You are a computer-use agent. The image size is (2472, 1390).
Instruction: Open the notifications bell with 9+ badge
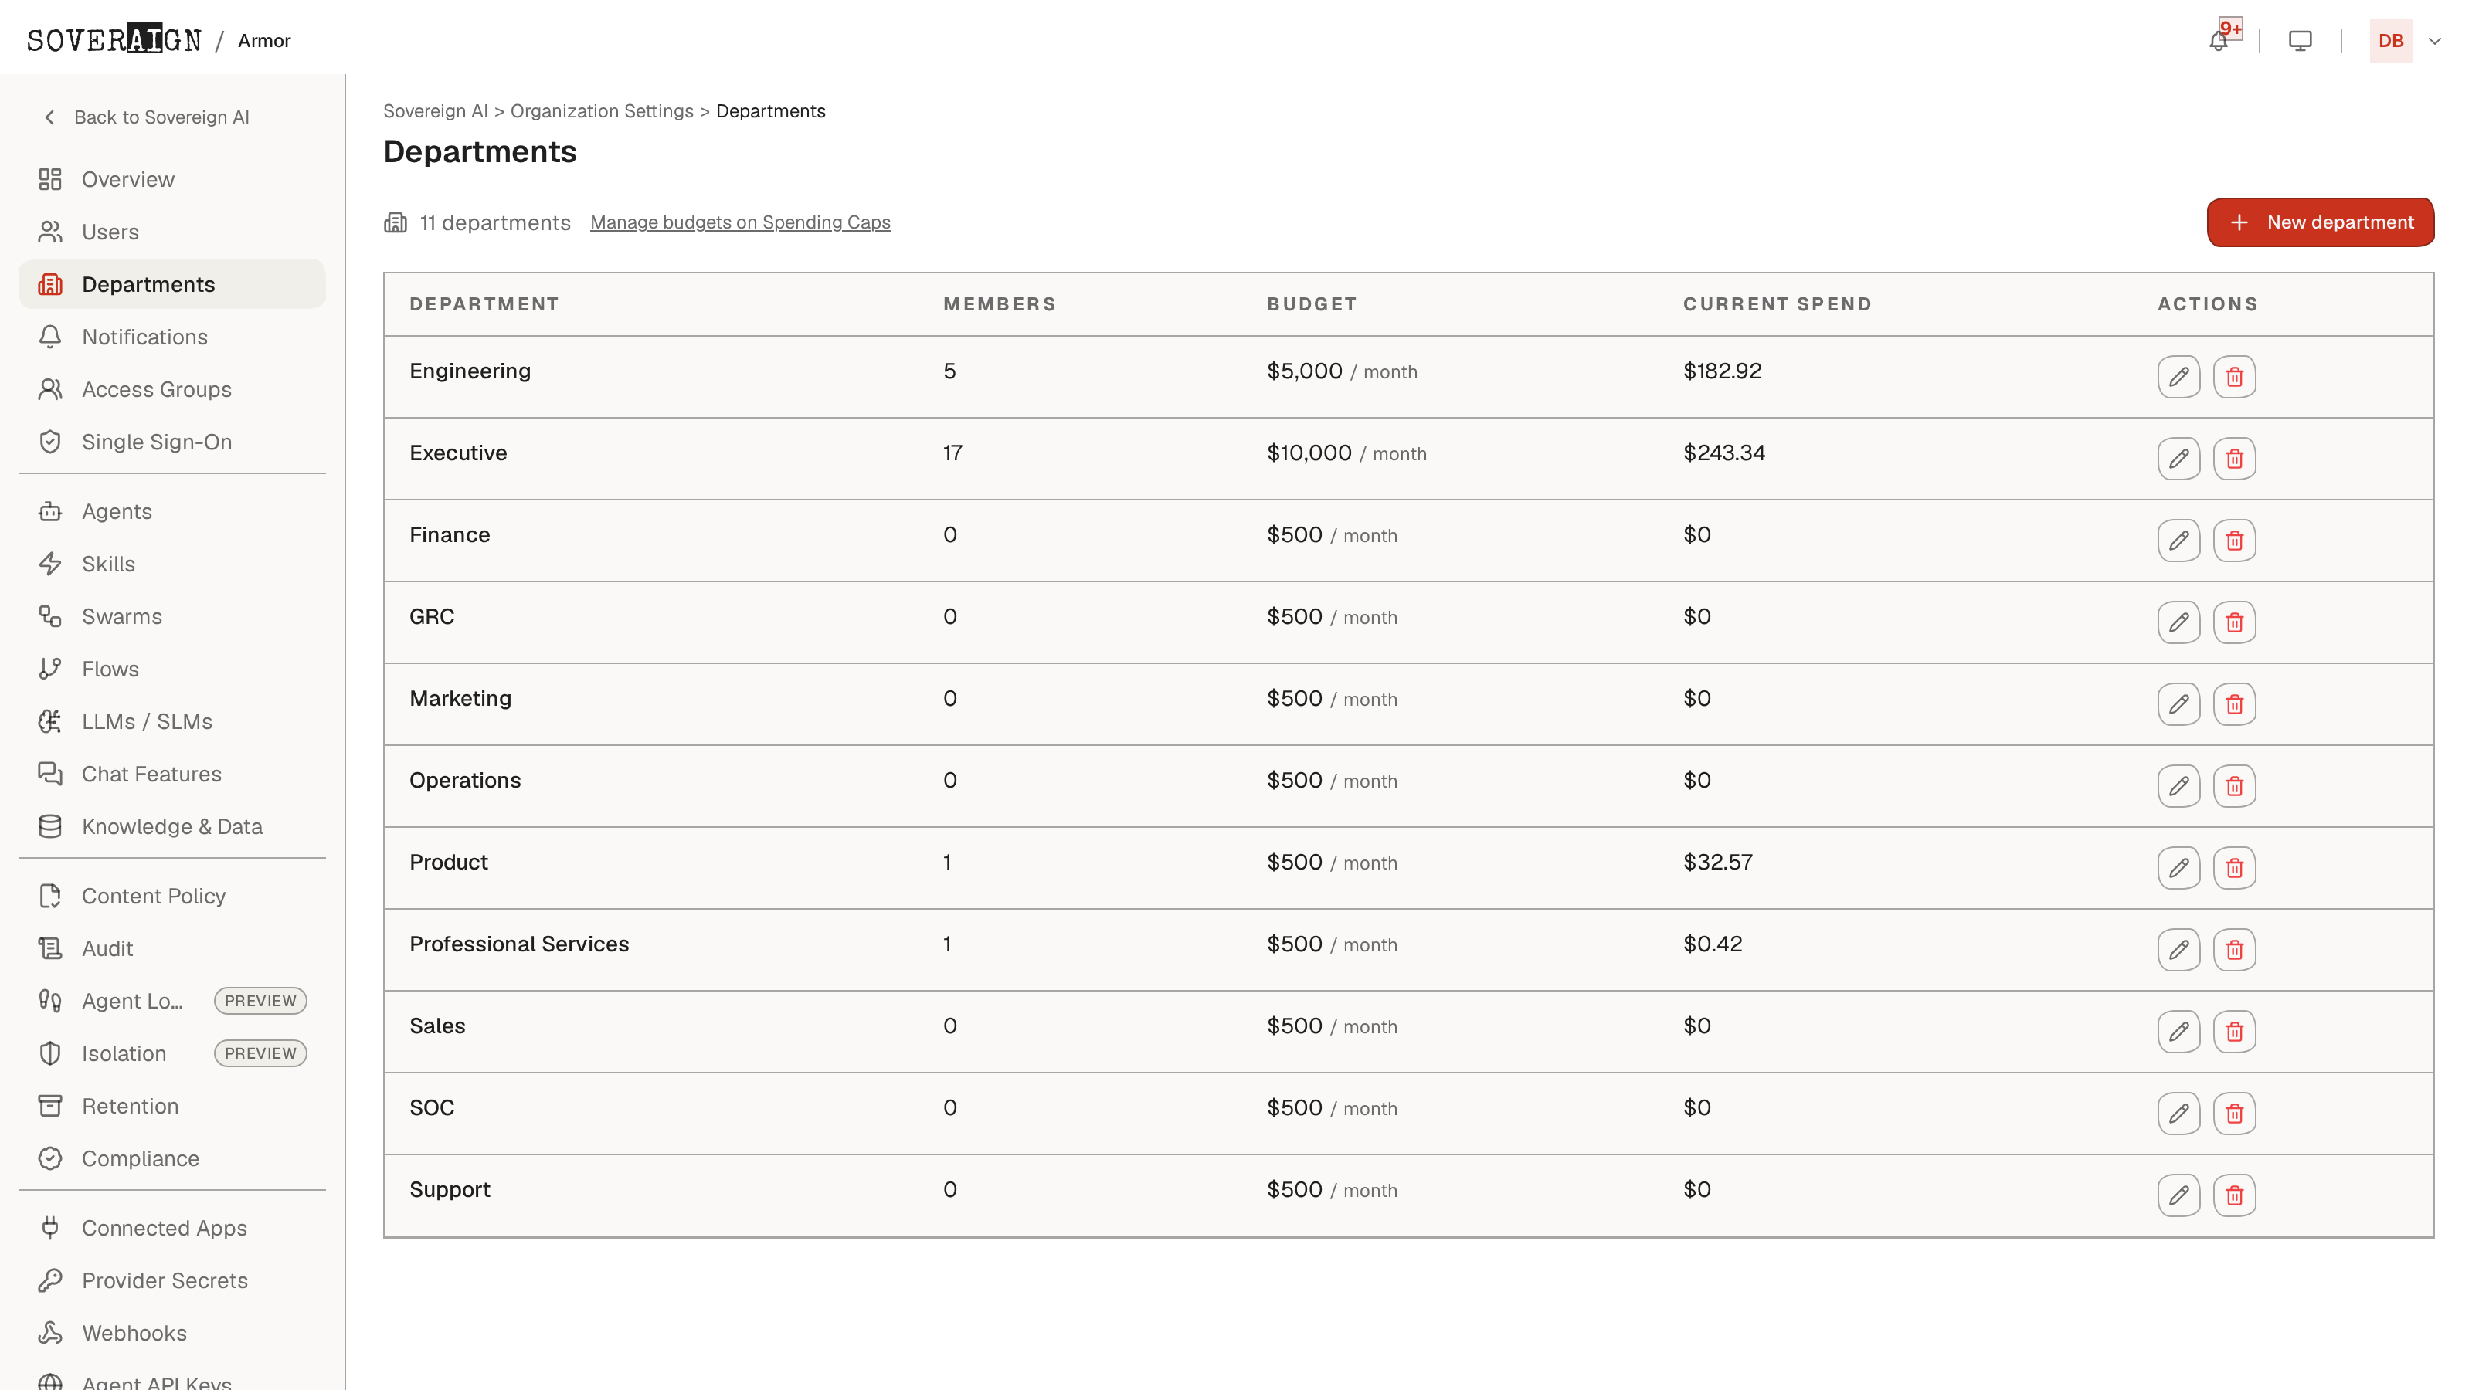(2219, 40)
